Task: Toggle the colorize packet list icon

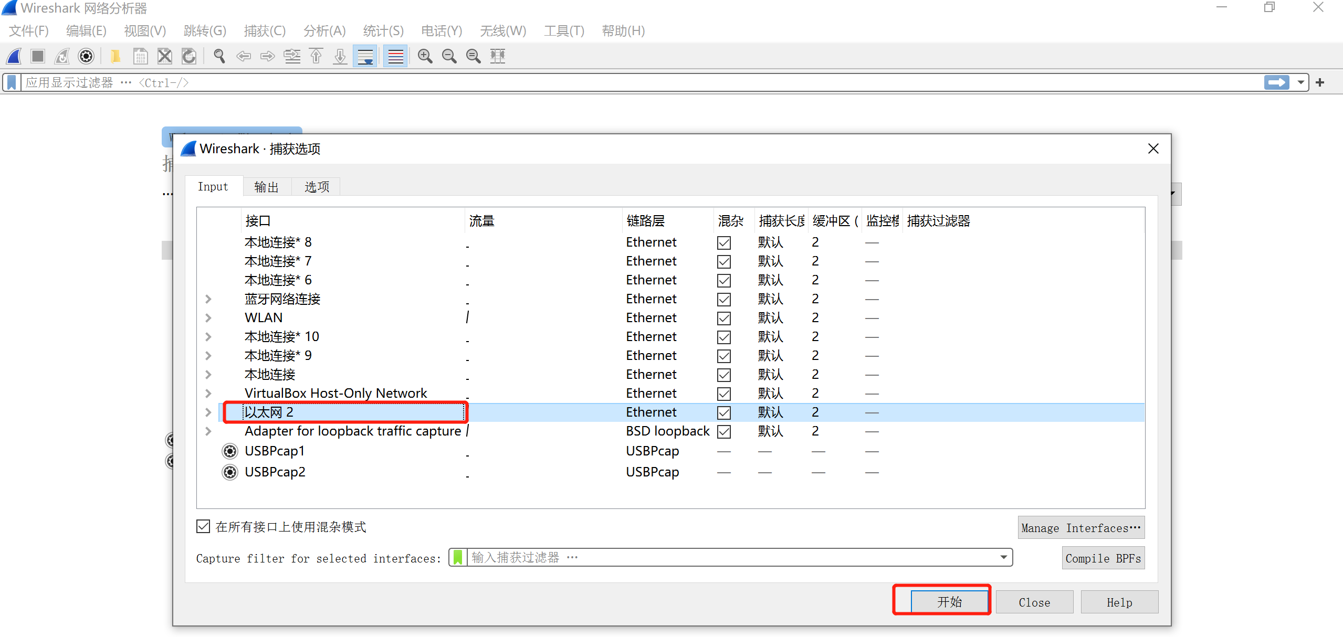Action: click(x=395, y=56)
